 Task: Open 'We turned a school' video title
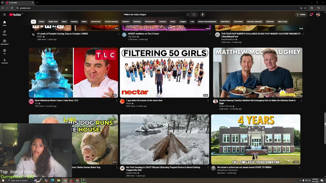pos(244,167)
